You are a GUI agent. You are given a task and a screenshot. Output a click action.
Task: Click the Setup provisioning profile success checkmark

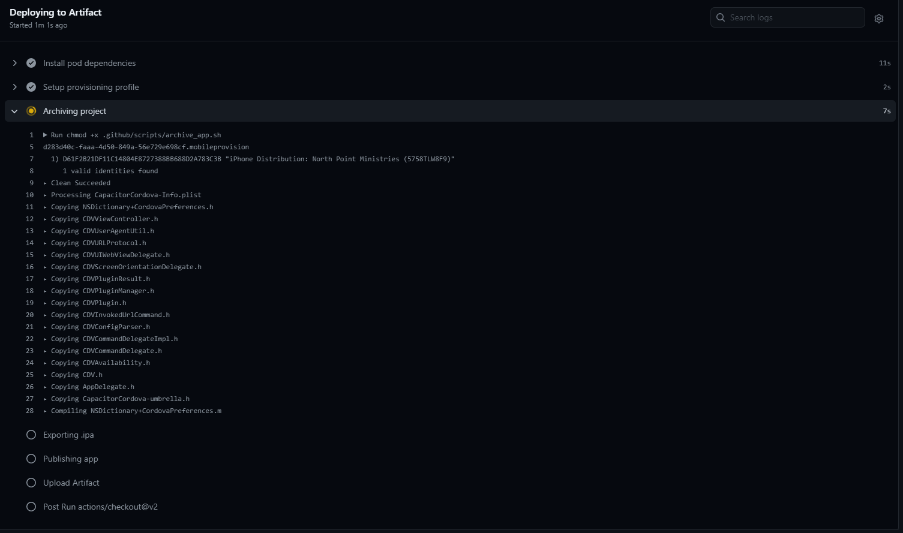31,87
